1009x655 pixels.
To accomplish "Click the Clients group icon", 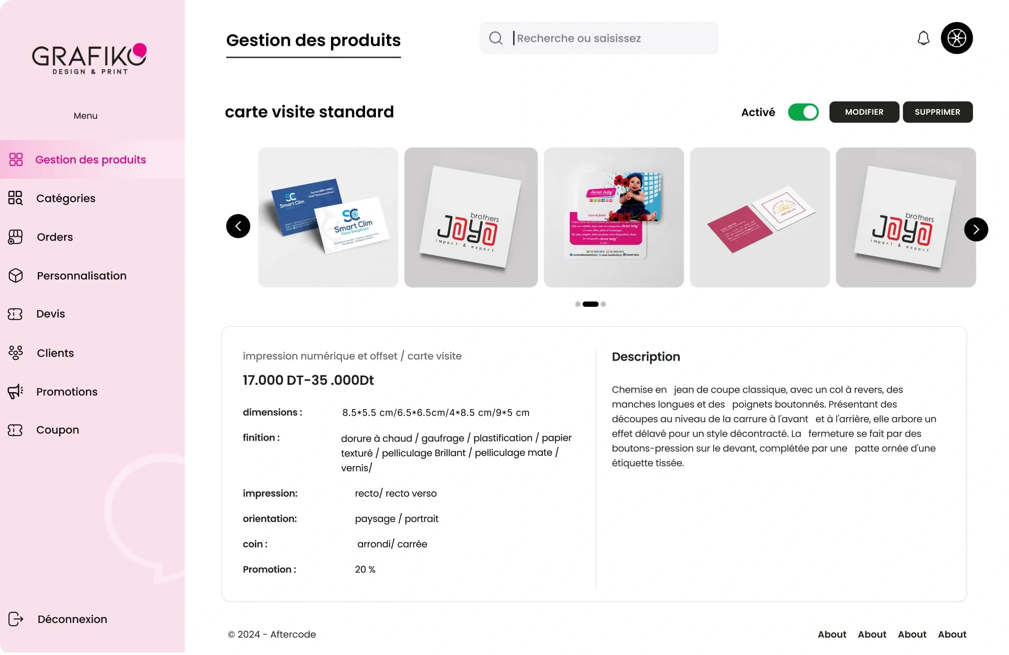I will [16, 353].
